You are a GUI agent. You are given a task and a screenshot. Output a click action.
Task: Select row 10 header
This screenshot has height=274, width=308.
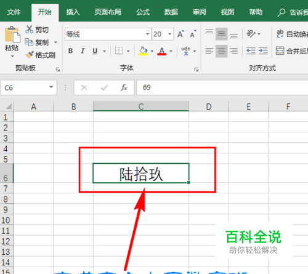pos(6,220)
